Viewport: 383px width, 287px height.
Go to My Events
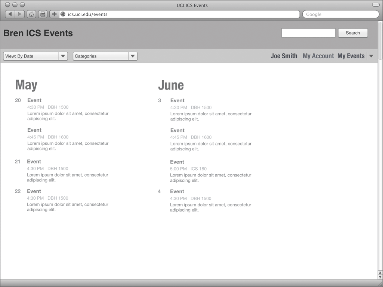point(351,56)
